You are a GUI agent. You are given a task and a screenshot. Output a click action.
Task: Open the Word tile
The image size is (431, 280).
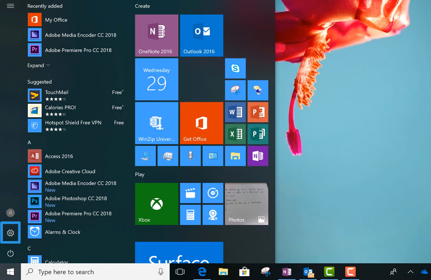[x=235, y=112]
